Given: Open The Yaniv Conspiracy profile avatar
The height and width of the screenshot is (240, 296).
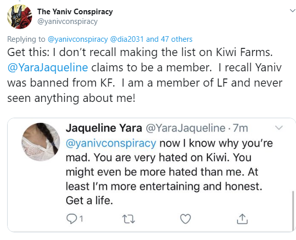Looking at the screenshot, I should (x=20, y=17).
